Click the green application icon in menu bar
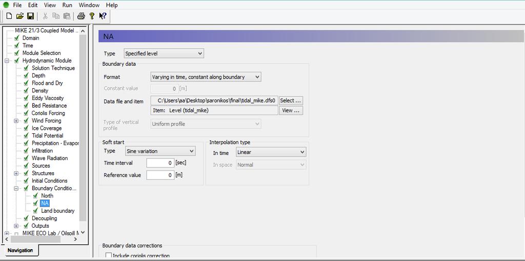Viewport: 525px width, 261px height. tap(6, 5)
